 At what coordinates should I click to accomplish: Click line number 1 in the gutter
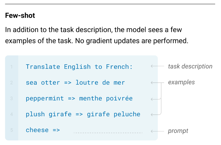click(11, 67)
